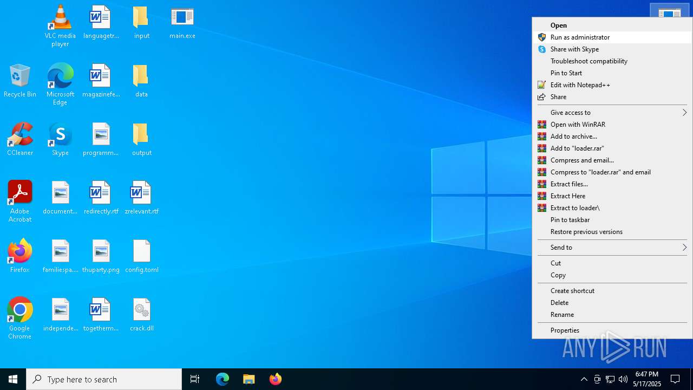Choose Compress to "loader.rar" and email
The width and height of the screenshot is (693, 390).
coord(612,172)
